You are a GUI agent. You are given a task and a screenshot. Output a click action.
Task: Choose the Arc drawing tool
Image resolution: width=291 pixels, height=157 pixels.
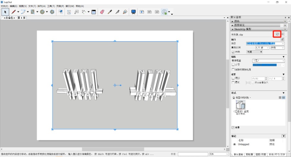[x=23, y=12]
